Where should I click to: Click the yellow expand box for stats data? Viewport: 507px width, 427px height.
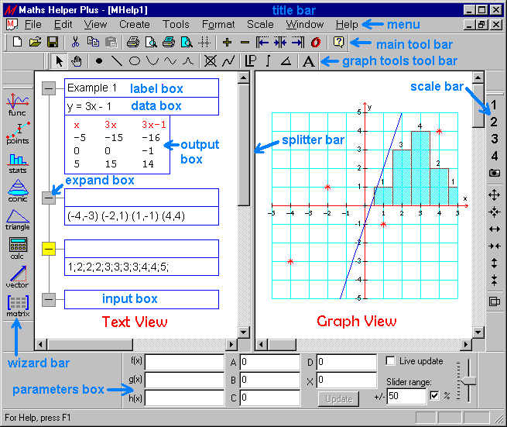pyautogui.click(x=49, y=249)
